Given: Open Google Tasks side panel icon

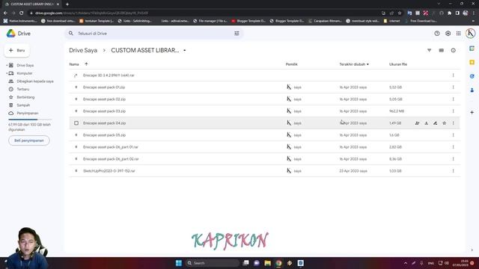Looking at the screenshot, I should click(472, 76).
